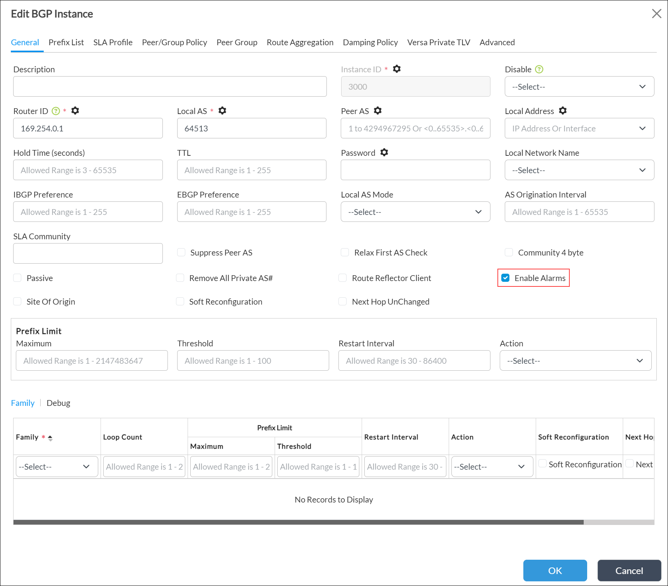Viewport: 668px width, 586px height.
Task: Open the Route Aggregation tab
Action: 300,43
